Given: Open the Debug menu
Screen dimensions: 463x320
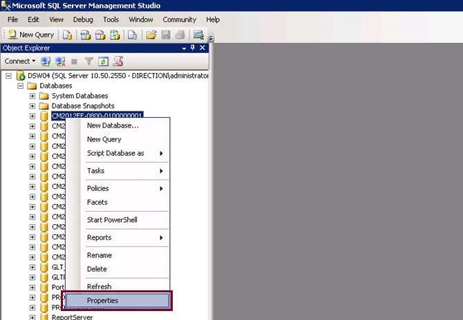Looking at the screenshot, I should (x=83, y=20).
